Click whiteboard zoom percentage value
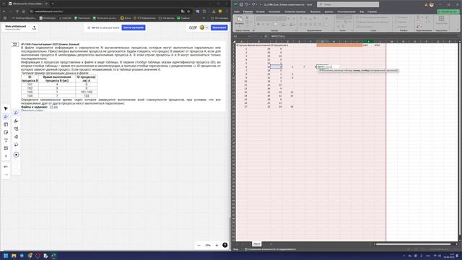The height and width of the screenshot is (260, 462). [208, 246]
